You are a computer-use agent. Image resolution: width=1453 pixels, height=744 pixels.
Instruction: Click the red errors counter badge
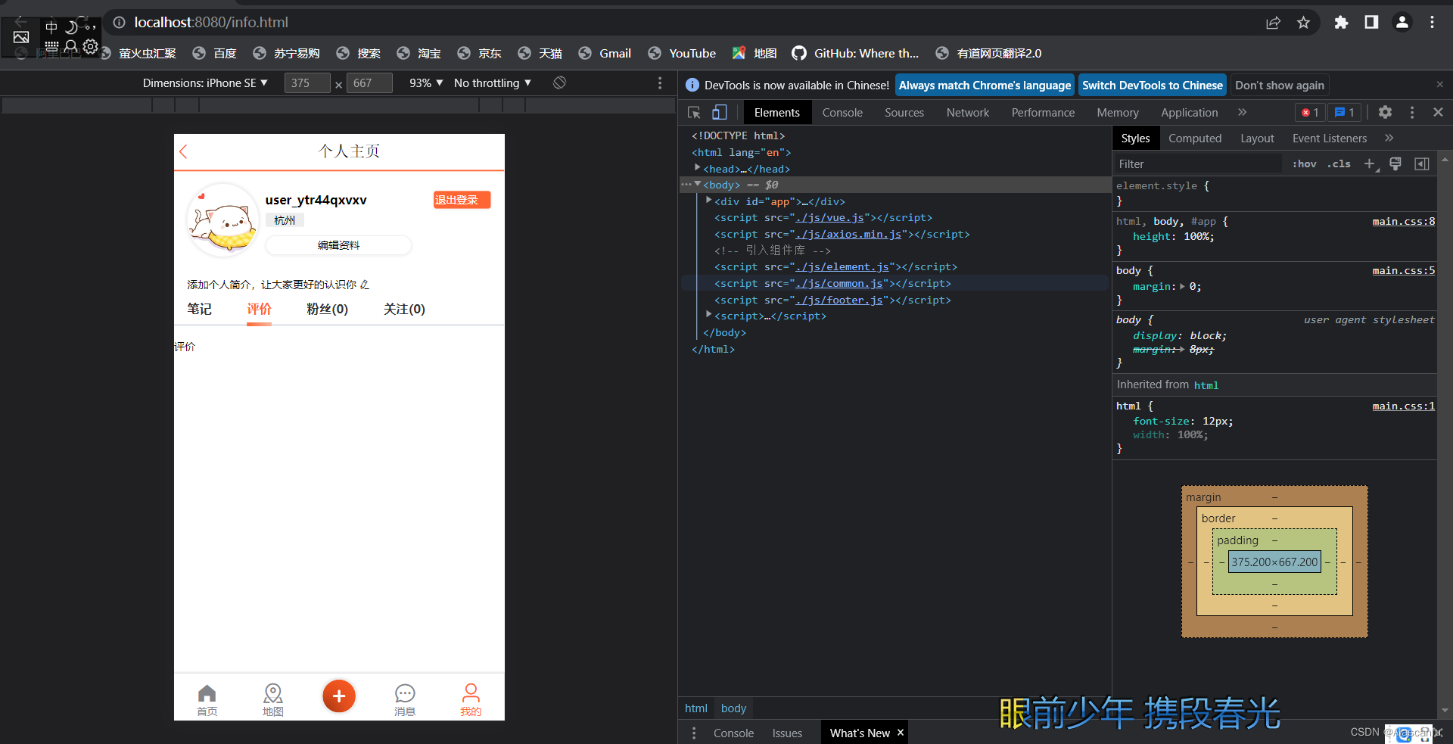tap(1310, 112)
